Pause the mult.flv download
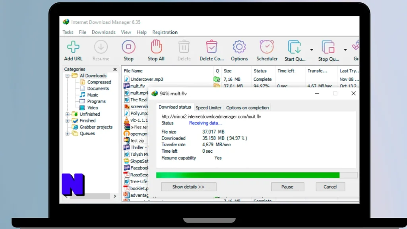 click(287, 187)
